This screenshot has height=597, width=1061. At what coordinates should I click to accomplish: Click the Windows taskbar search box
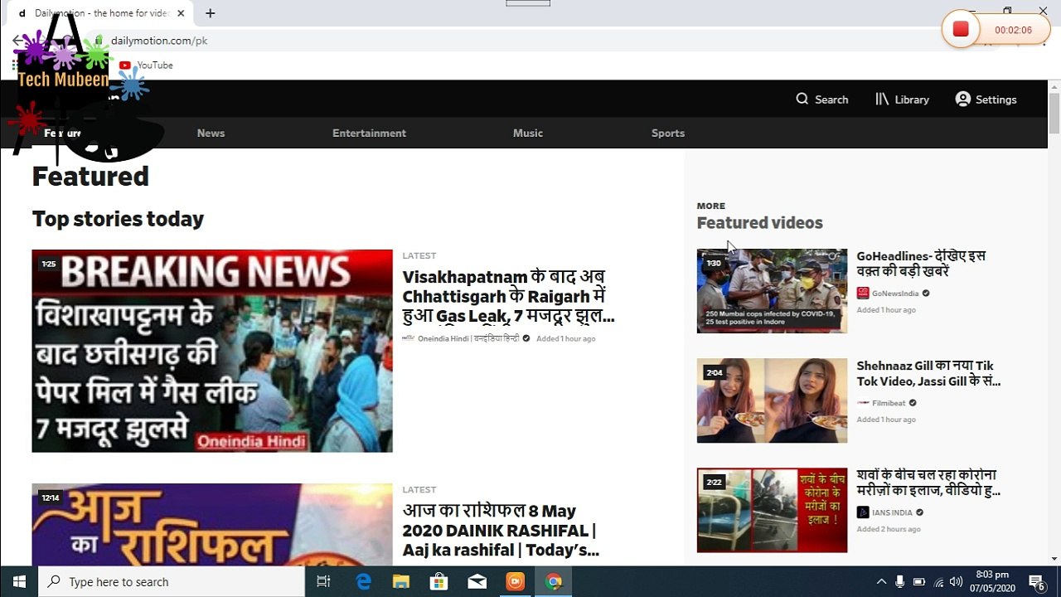tap(172, 581)
